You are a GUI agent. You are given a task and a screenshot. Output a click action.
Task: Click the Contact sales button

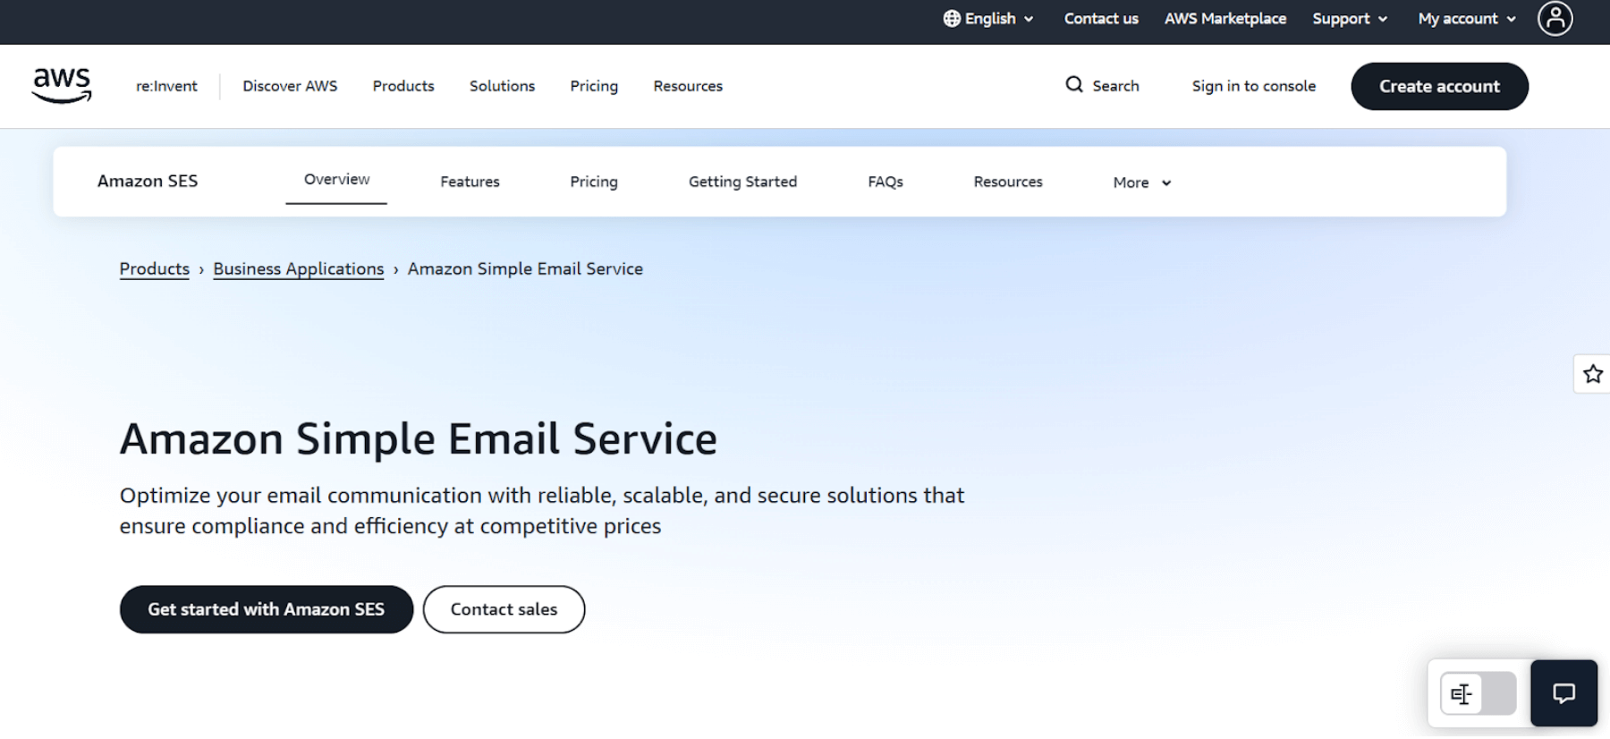[x=504, y=609]
